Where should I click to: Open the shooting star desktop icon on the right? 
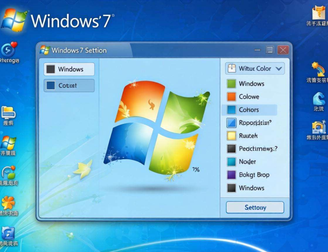click(318, 69)
